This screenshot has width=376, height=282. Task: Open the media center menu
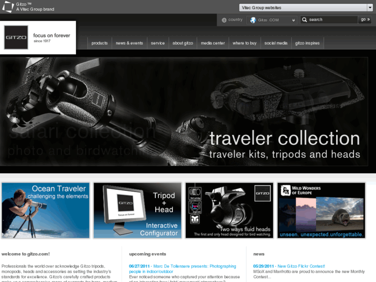[x=213, y=43]
